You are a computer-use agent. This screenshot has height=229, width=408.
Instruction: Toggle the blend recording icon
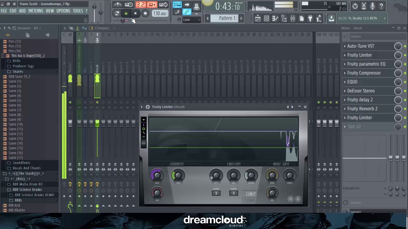[x=152, y=4]
